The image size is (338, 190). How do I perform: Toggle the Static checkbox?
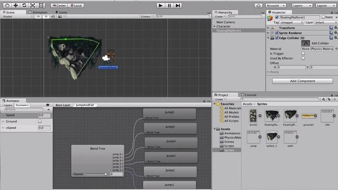point(323,17)
